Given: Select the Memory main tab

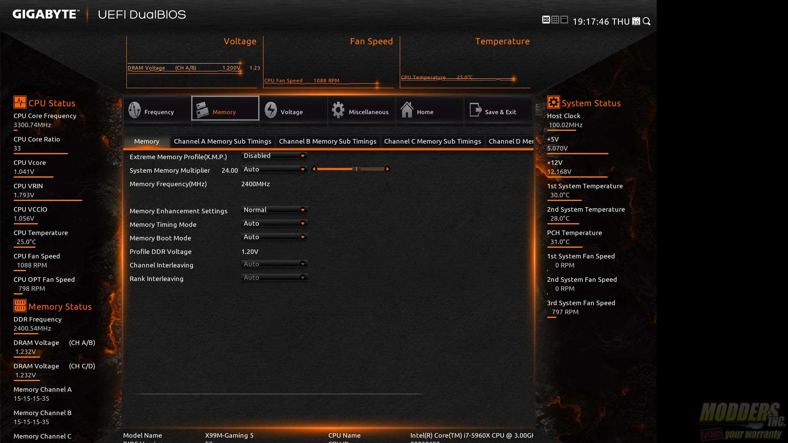Looking at the screenshot, I should (225, 108).
